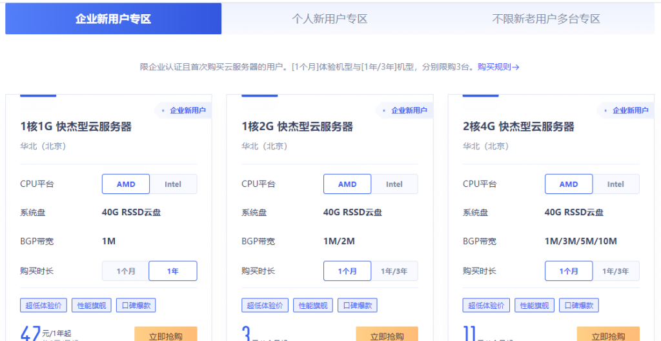Set 1个月 duration on 1核2G server
Viewport: 661px width, 341px height.
(347, 271)
